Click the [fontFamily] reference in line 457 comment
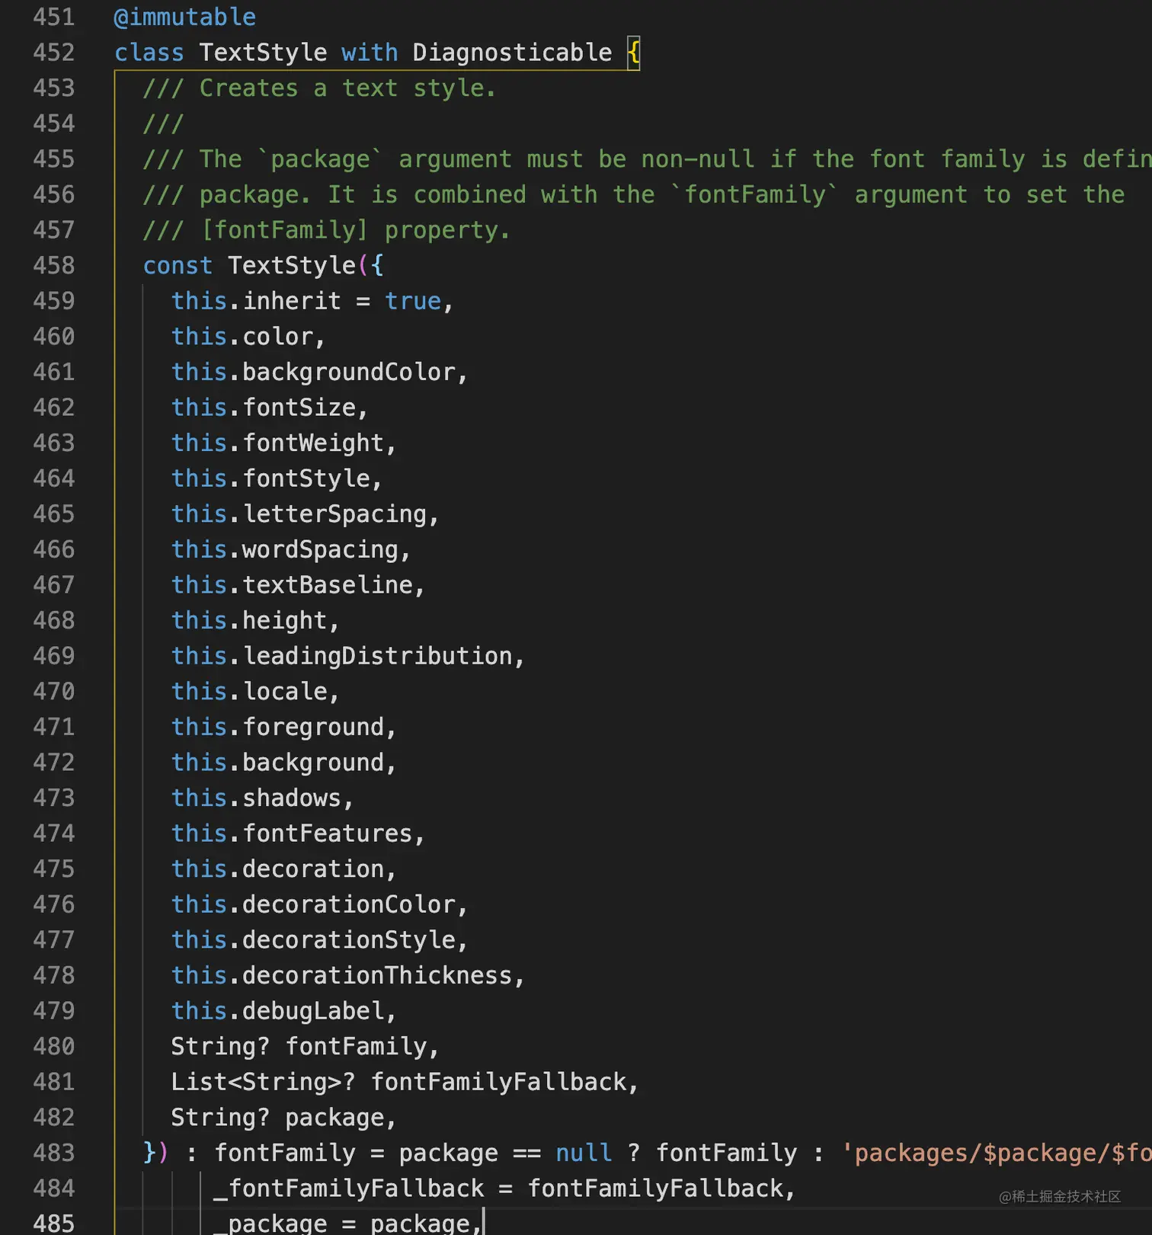1152x1235 pixels. tap(285, 230)
